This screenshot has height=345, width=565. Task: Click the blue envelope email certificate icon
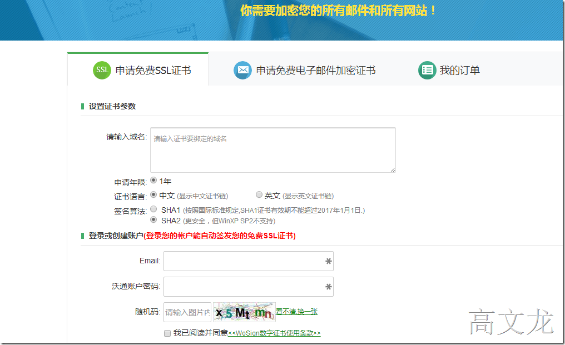pos(242,70)
